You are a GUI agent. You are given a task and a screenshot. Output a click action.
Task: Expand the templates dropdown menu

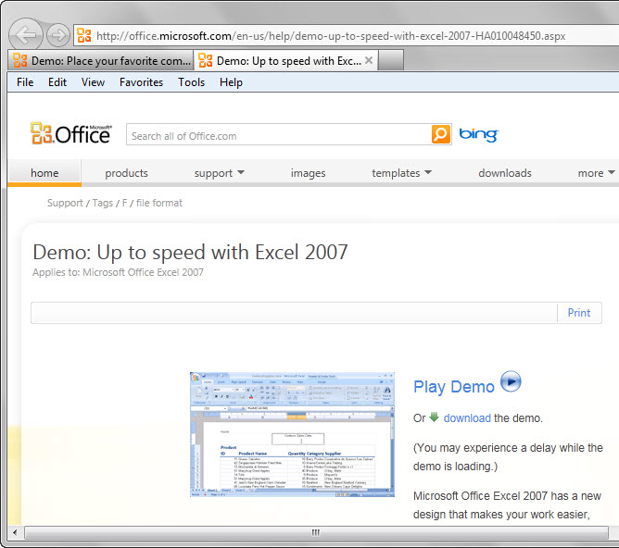click(401, 173)
